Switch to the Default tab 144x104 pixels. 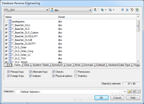[x=101, y=65]
